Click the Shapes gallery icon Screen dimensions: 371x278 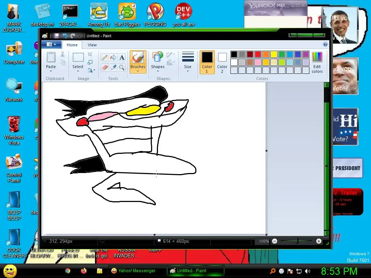pyautogui.click(x=158, y=57)
